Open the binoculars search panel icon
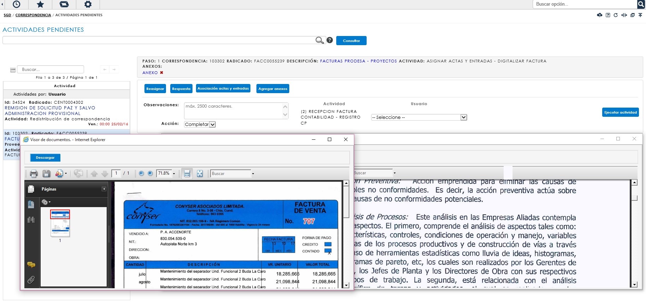This screenshot has width=646, height=302. (31, 220)
